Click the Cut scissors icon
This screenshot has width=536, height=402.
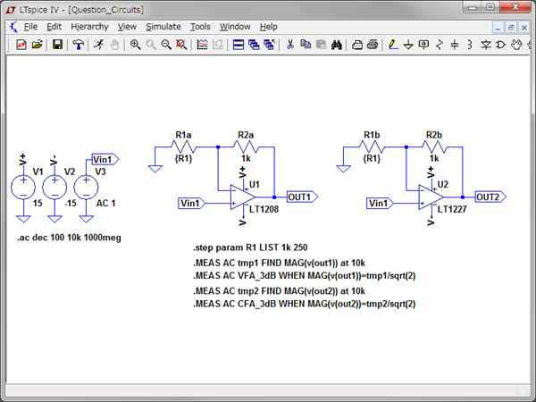pyautogui.click(x=290, y=44)
